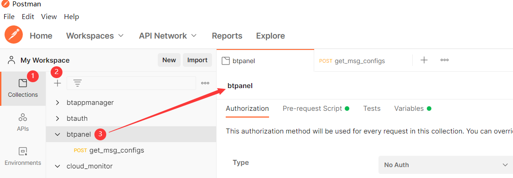Add a new request tab
513x178 pixels.
(x=424, y=60)
